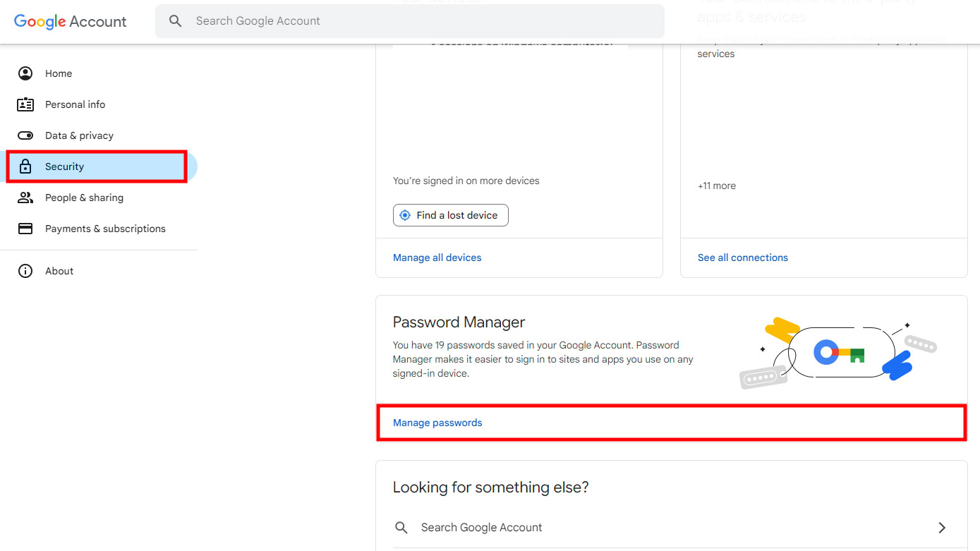980x551 pixels.
Task: Click the People & sharing icon
Action: [x=25, y=198]
